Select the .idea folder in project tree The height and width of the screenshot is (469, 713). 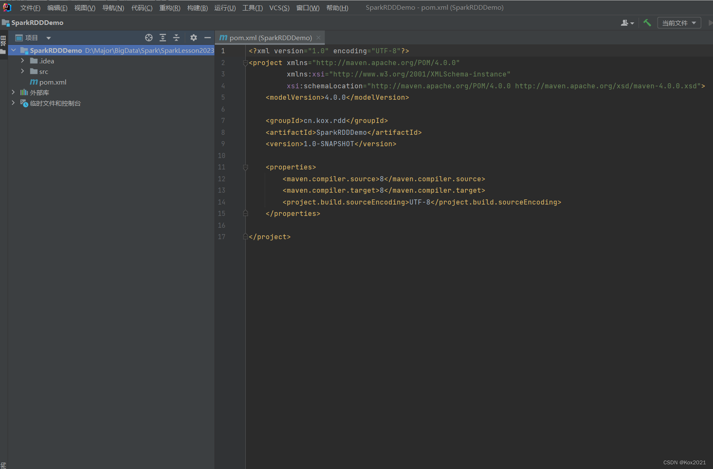pyautogui.click(x=42, y=61)
